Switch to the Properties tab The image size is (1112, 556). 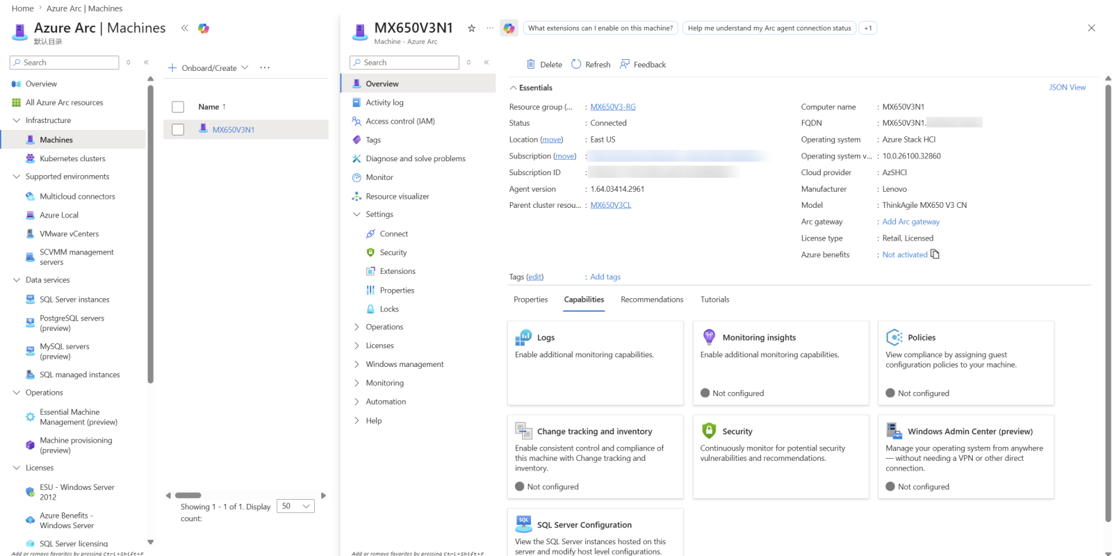click(x=530, y=300)
